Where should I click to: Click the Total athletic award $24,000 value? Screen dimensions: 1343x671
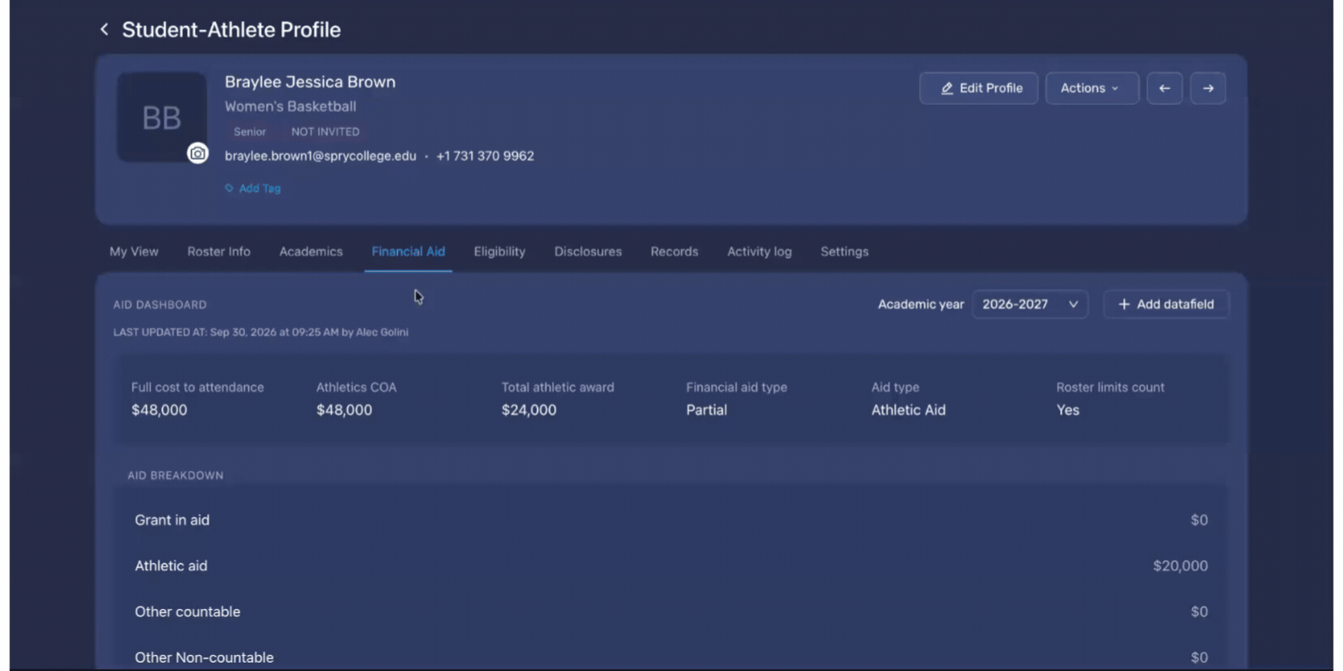point(529,410)
